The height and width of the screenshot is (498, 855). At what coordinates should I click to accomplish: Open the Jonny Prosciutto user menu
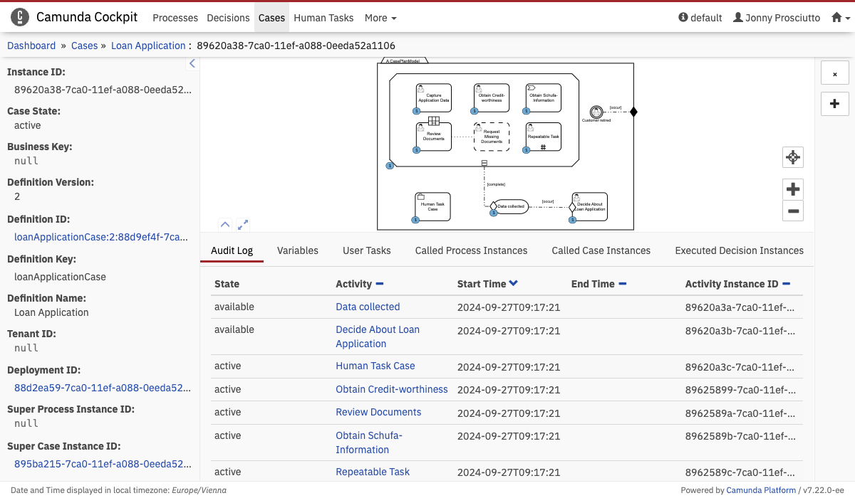(x=777, y=18)
